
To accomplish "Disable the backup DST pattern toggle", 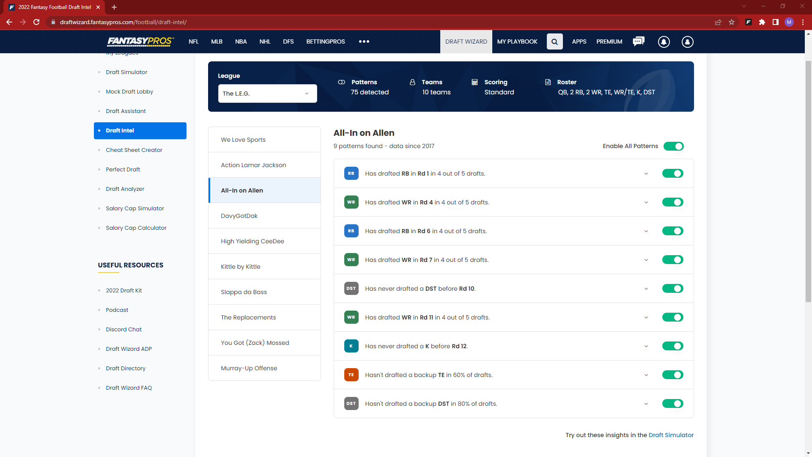I will coord(673,403).
